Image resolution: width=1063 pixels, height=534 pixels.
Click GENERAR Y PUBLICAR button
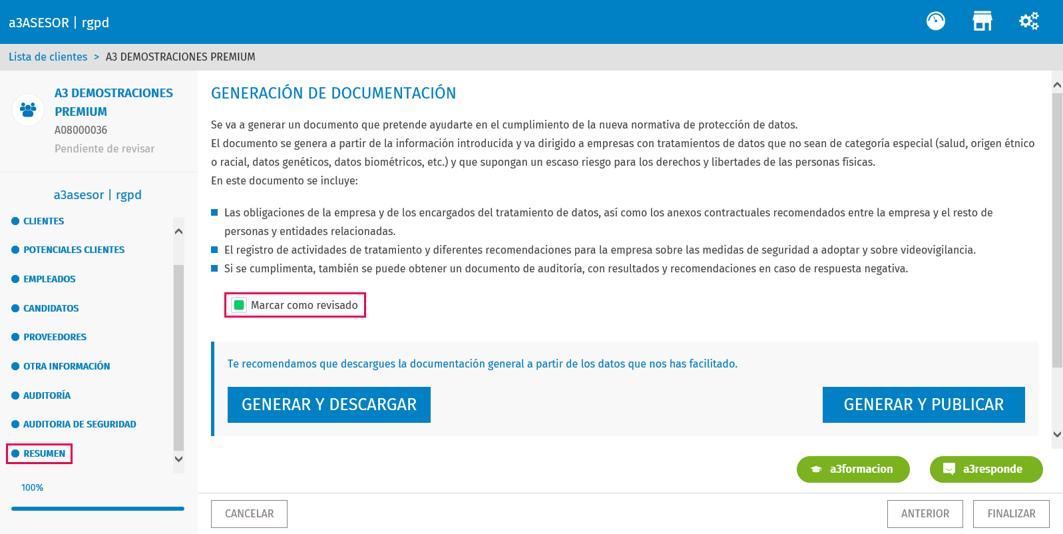coord(924,405)
